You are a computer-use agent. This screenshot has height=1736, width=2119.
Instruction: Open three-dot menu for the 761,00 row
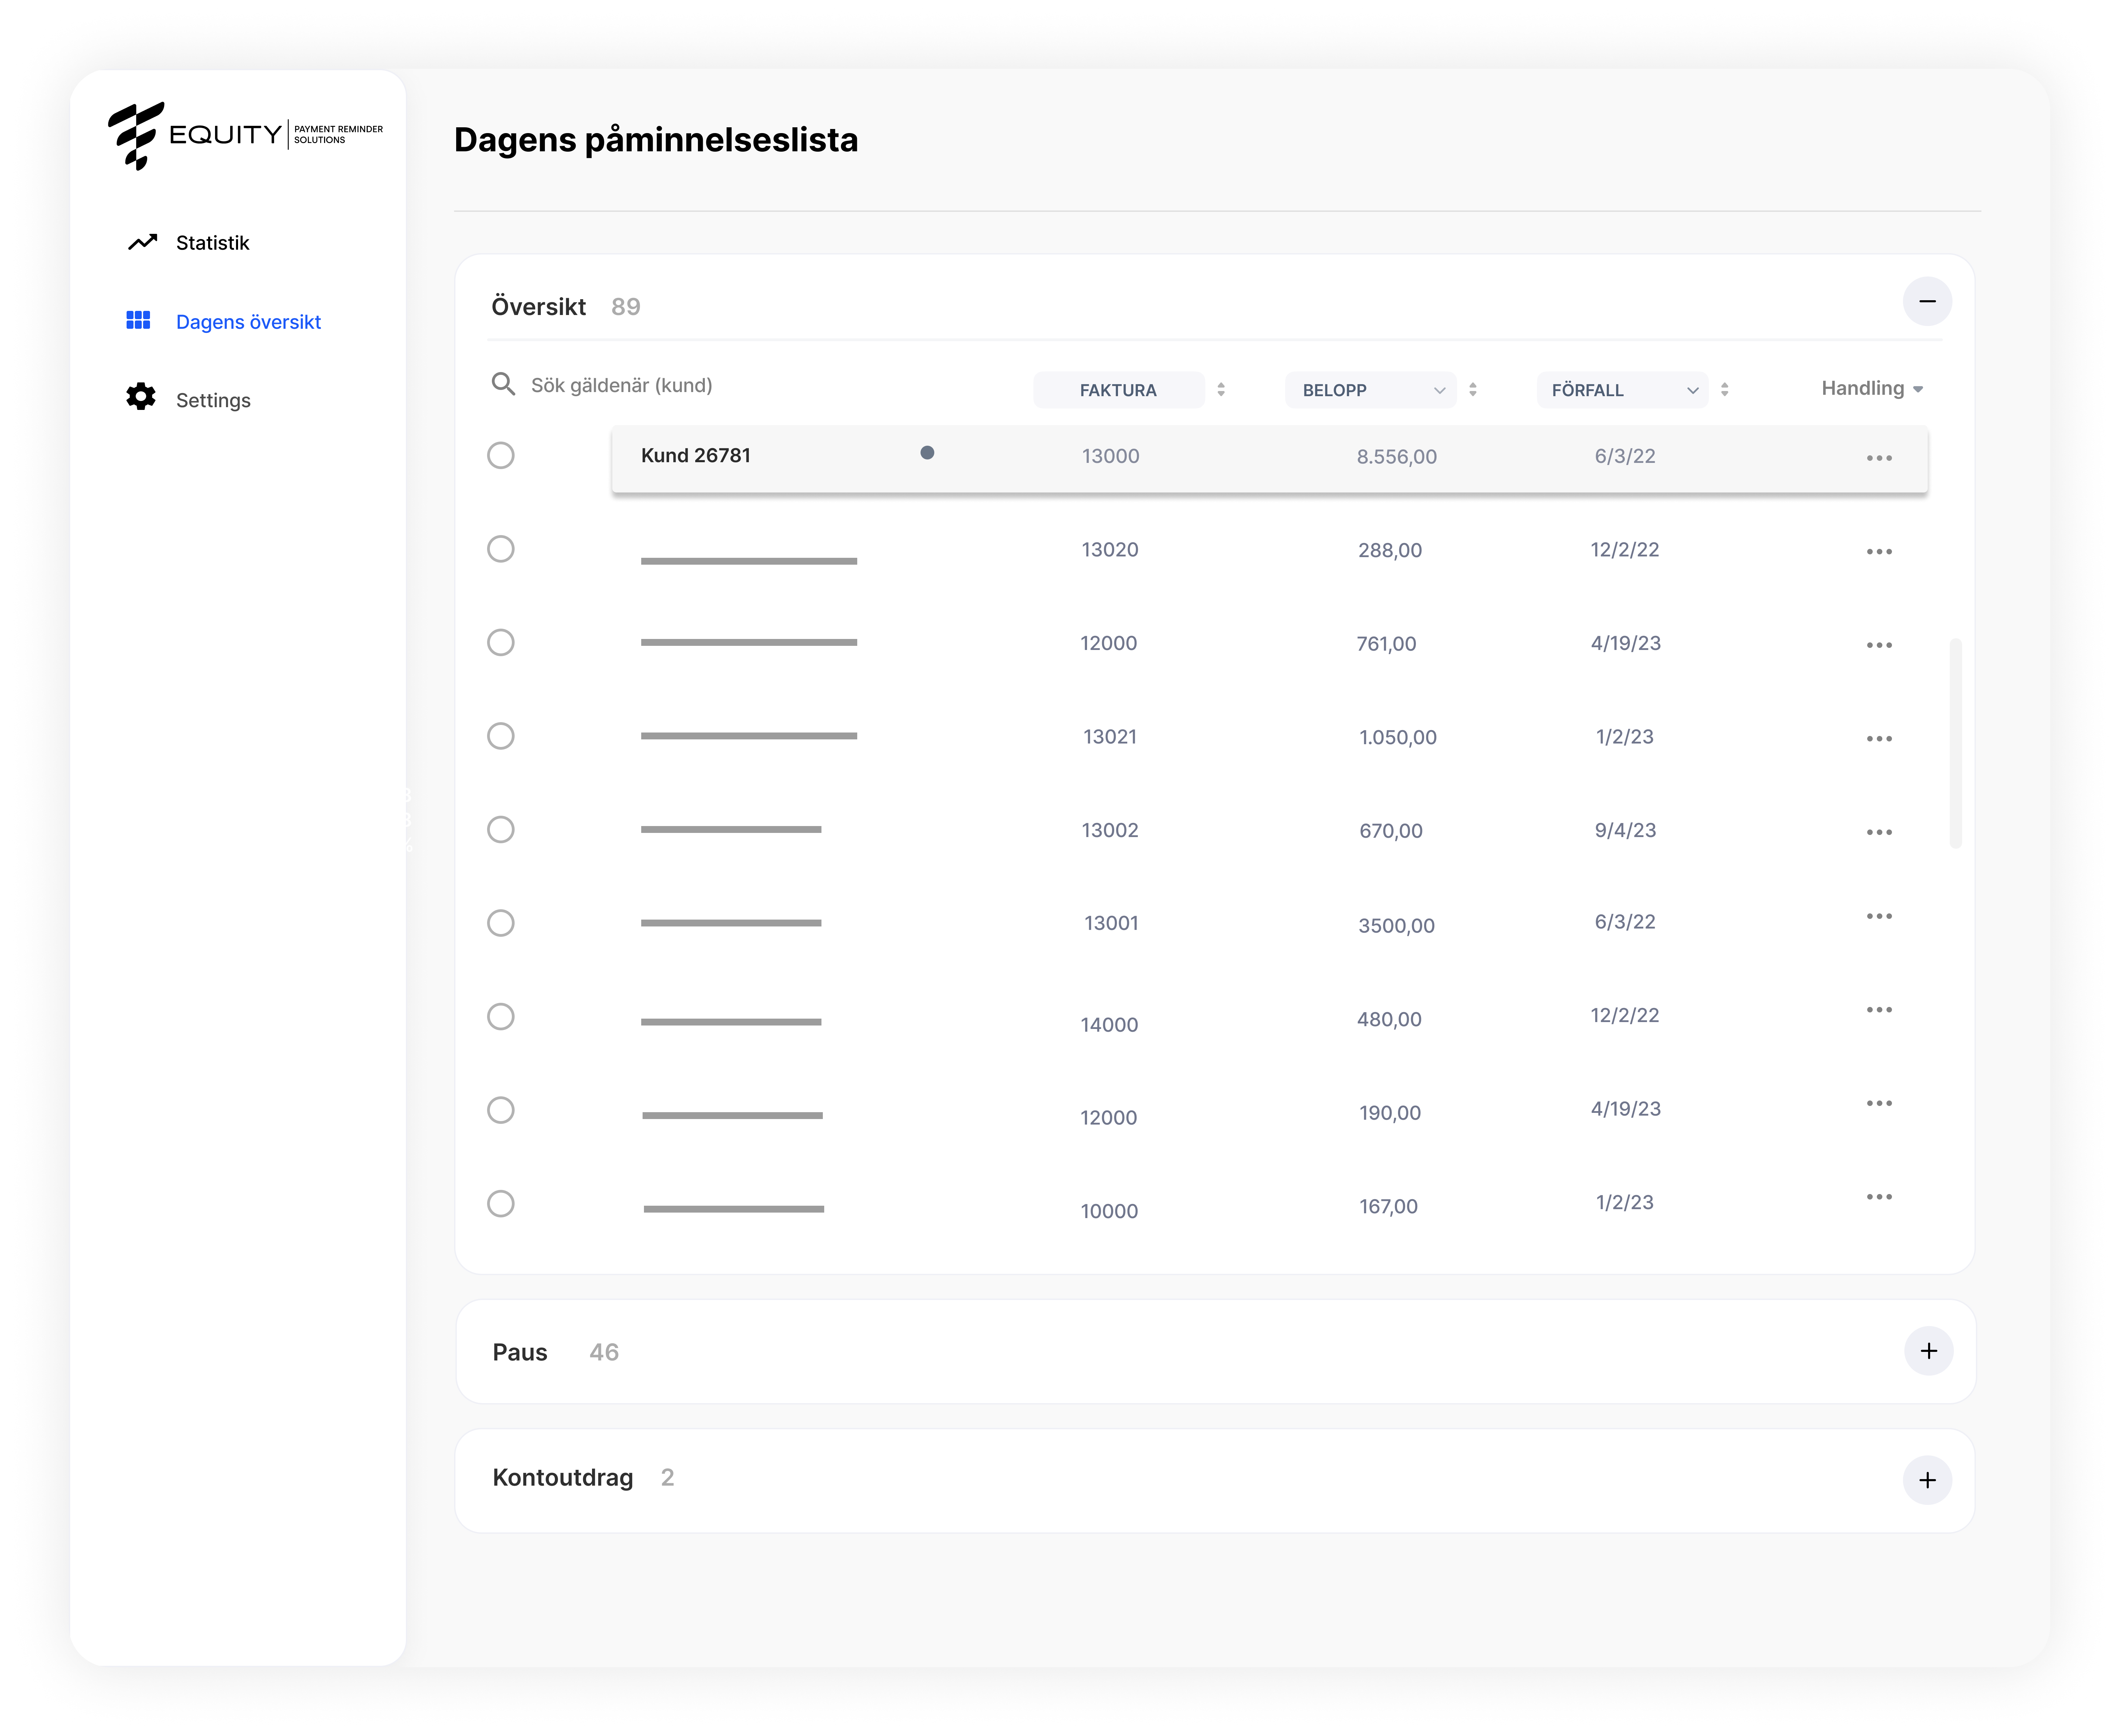1879,645
